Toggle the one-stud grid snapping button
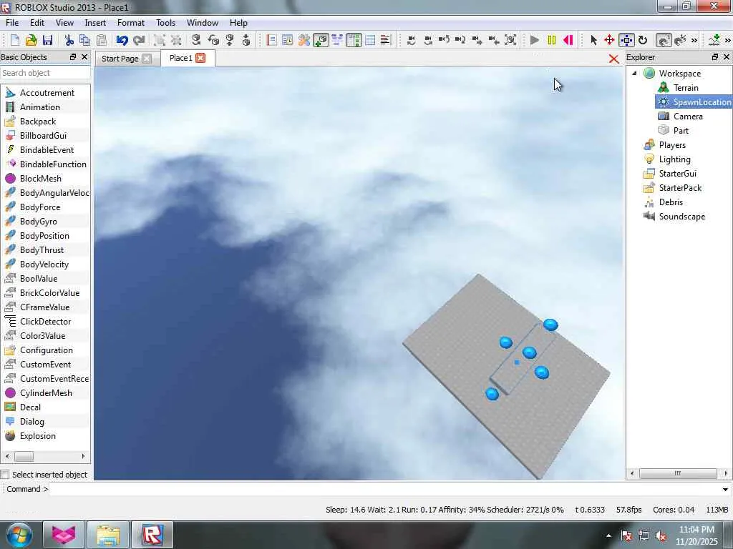The image size is (733, 549). coord(664,40)
